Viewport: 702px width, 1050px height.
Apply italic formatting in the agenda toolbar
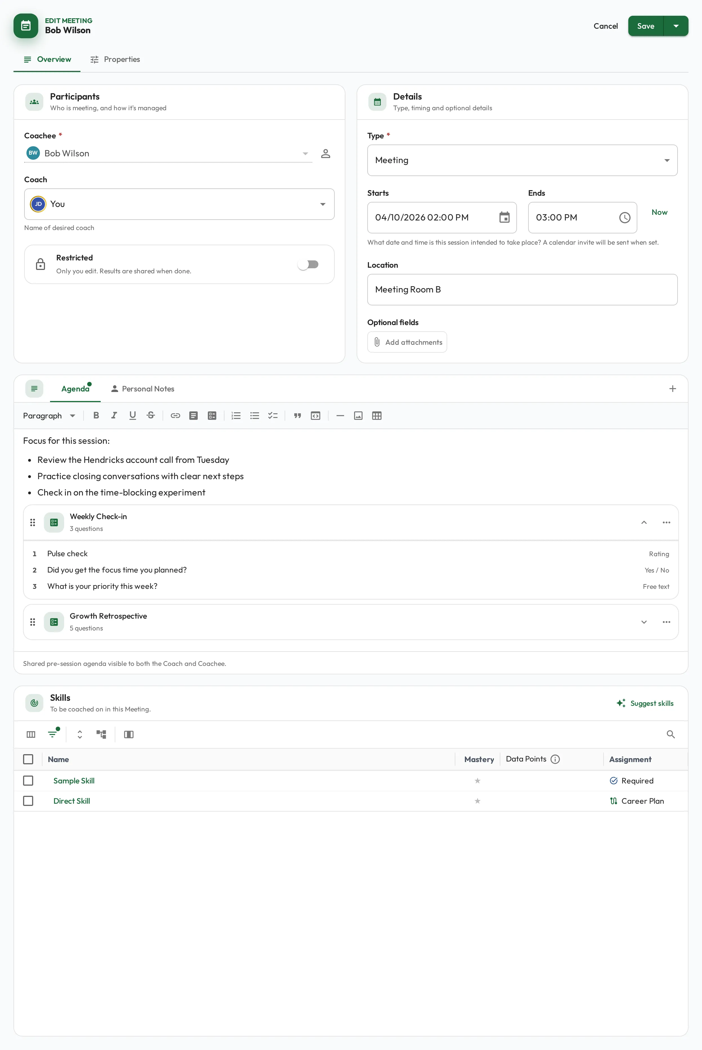(x=114, y=416)
